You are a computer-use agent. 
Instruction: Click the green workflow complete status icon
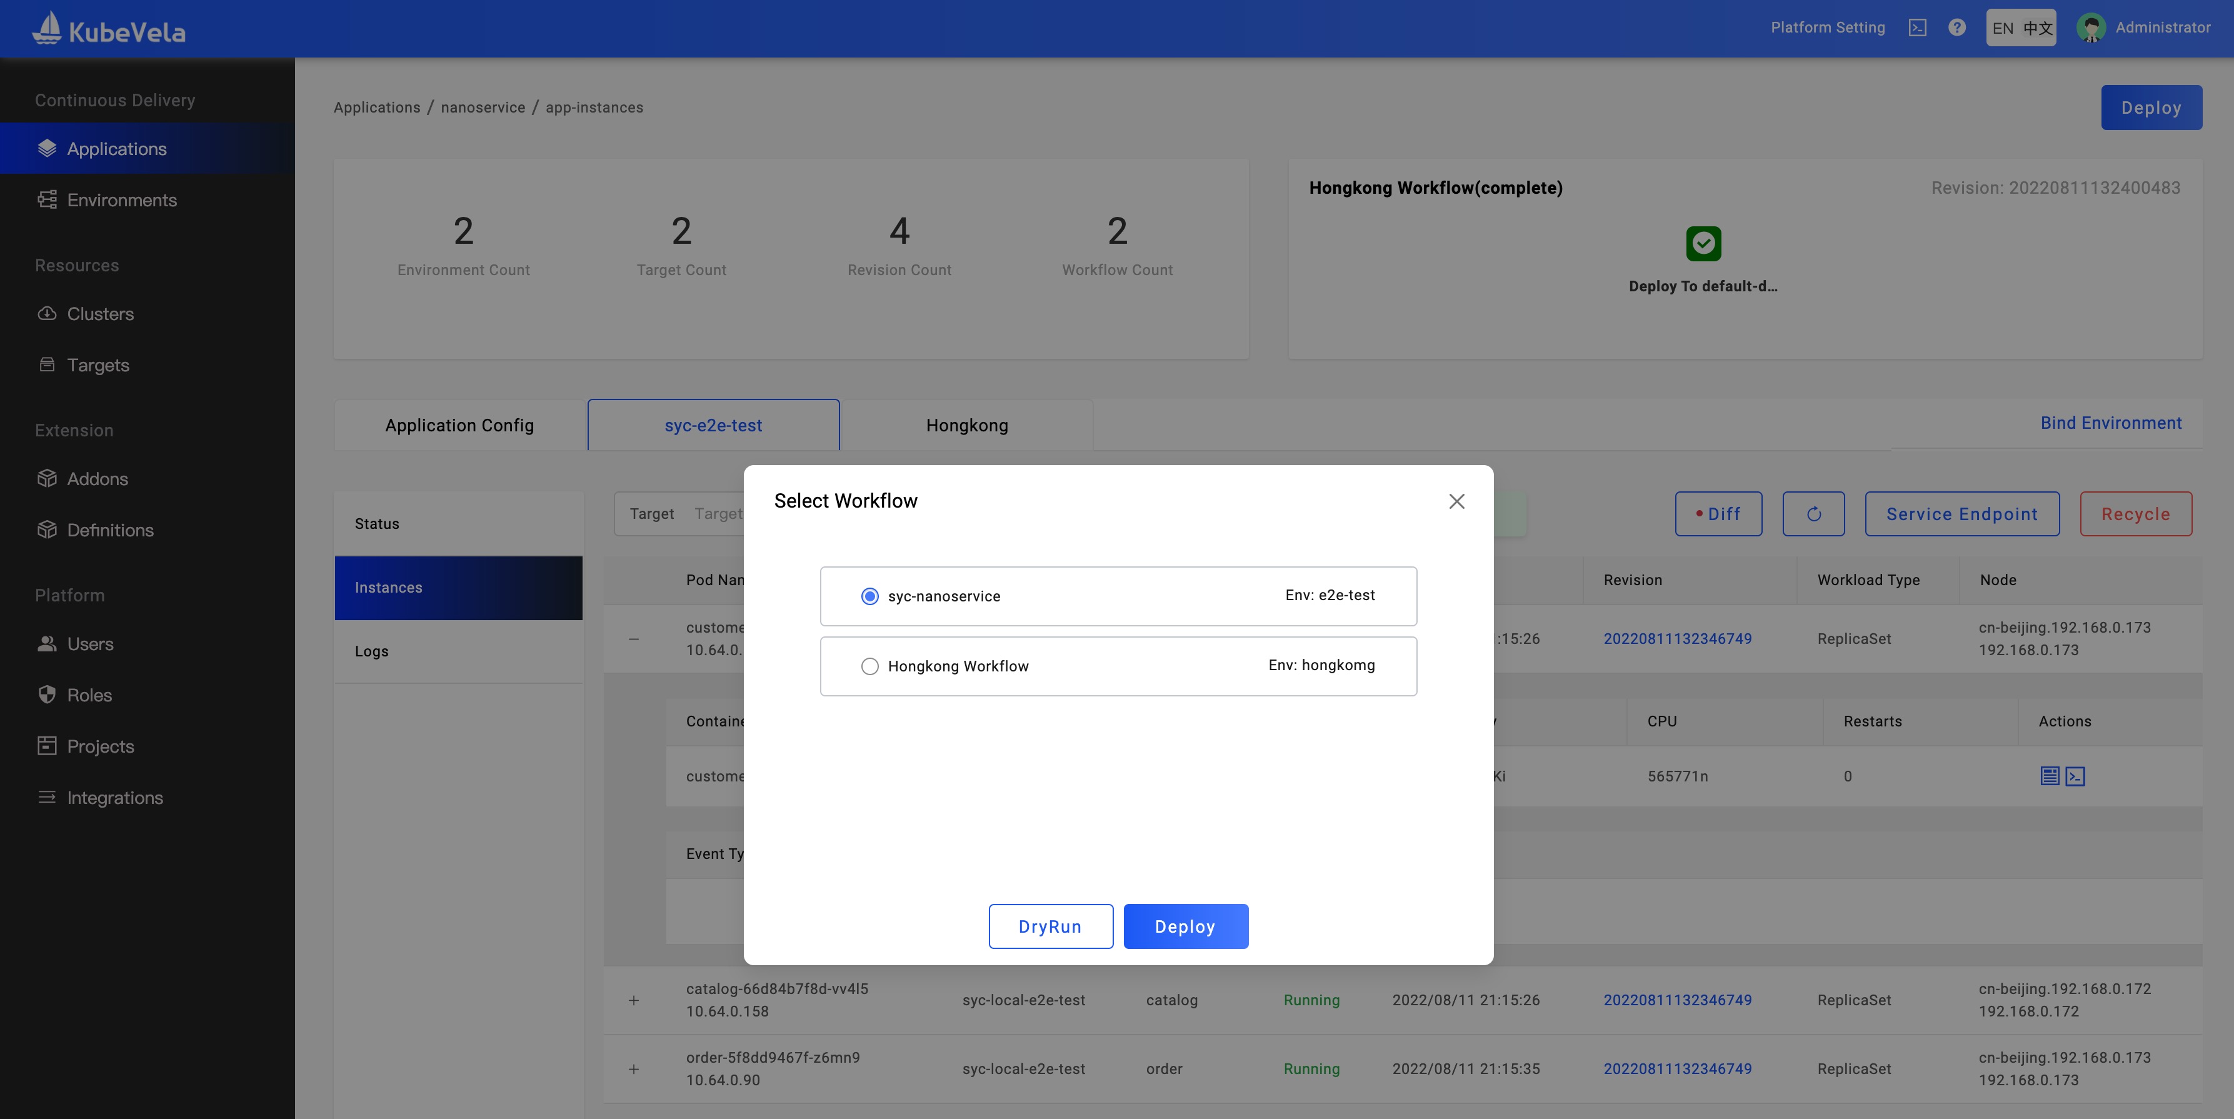1703,244
